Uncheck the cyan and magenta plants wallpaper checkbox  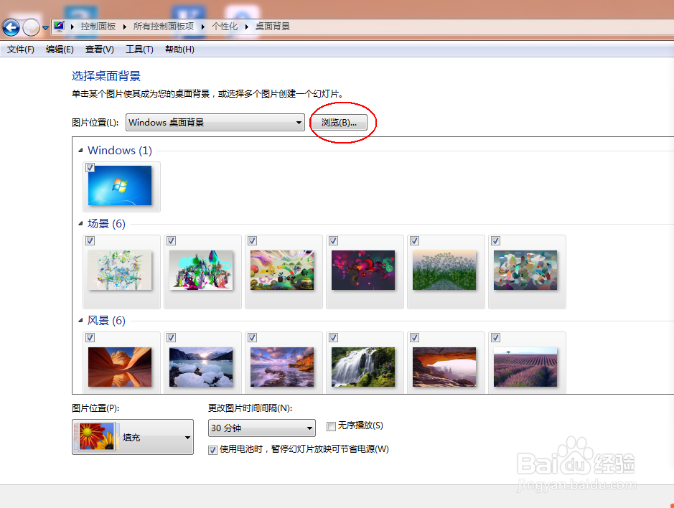pos(171,240)
